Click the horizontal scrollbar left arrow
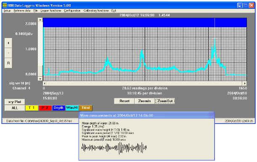The height and width of the screenshot is (162, 257). point(45,84)
